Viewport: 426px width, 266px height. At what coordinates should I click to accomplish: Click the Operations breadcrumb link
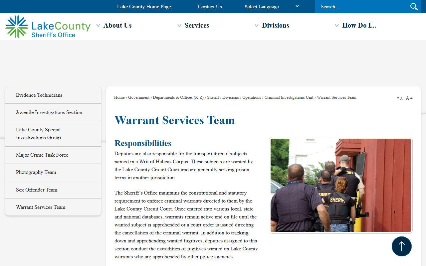(x=252, y=97)
